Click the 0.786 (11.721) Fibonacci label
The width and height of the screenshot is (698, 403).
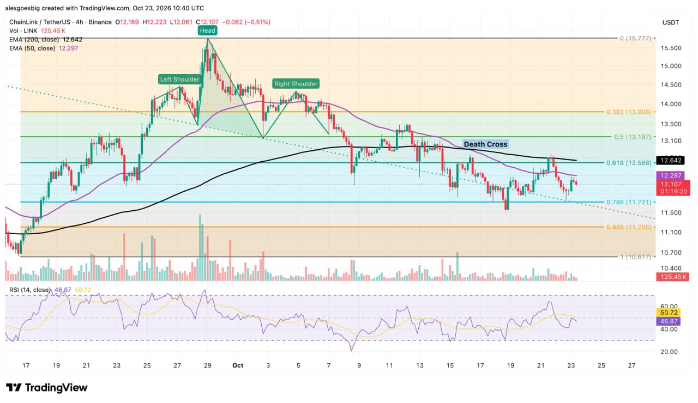pos(628,202)
